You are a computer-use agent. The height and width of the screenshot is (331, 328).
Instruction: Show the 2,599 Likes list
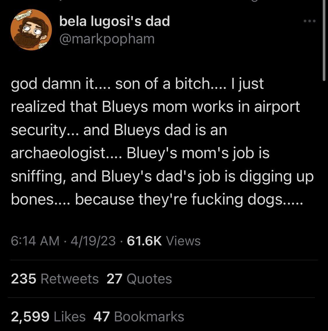pos(48,317)
